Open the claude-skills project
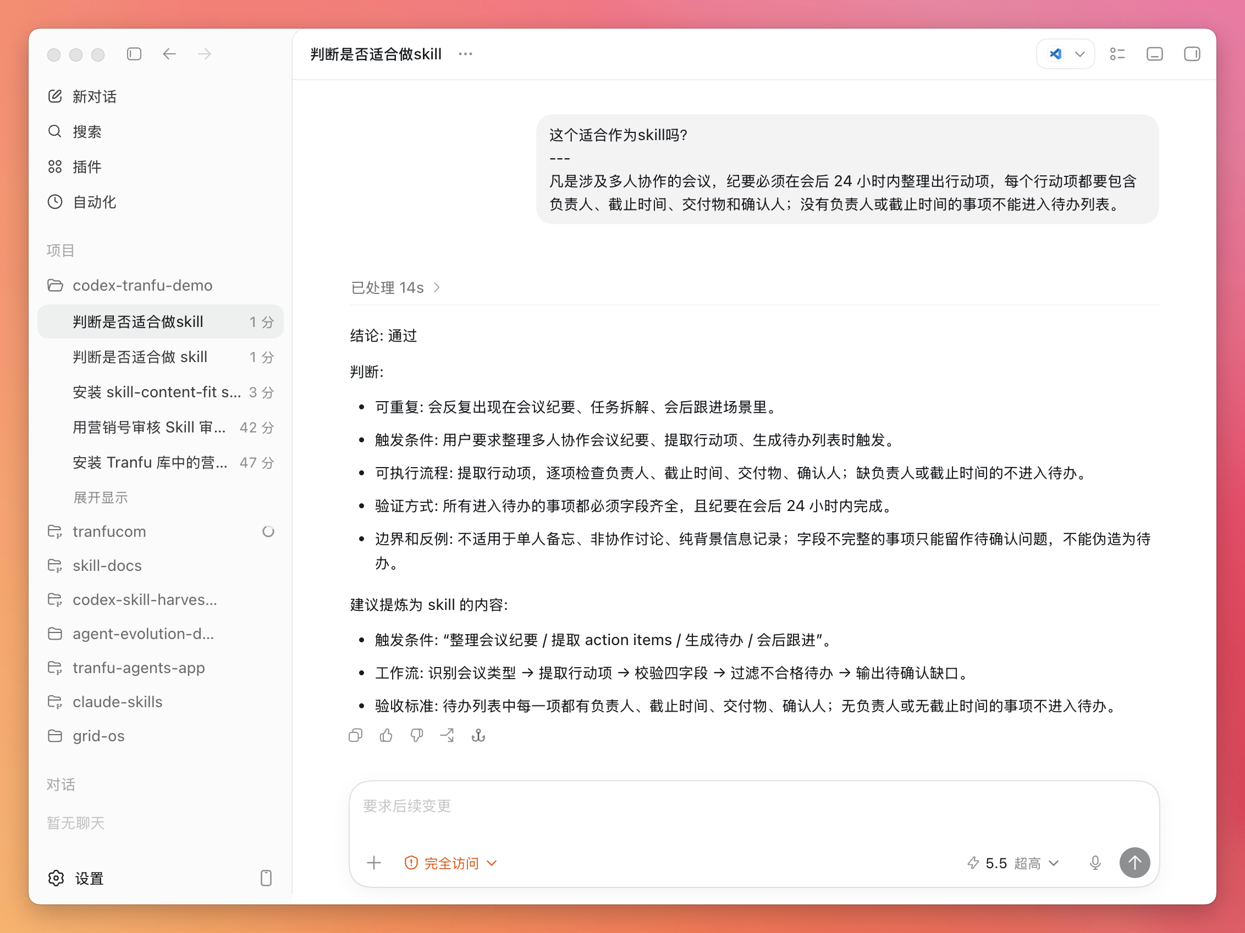 161,702
